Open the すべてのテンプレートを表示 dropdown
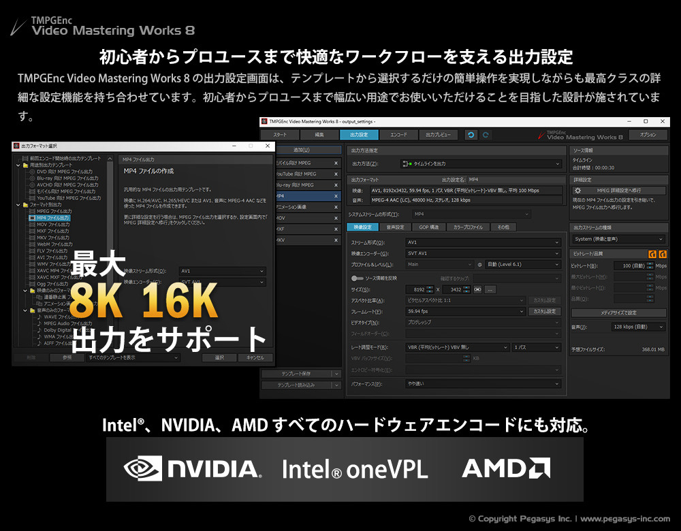 coord(133,358)
